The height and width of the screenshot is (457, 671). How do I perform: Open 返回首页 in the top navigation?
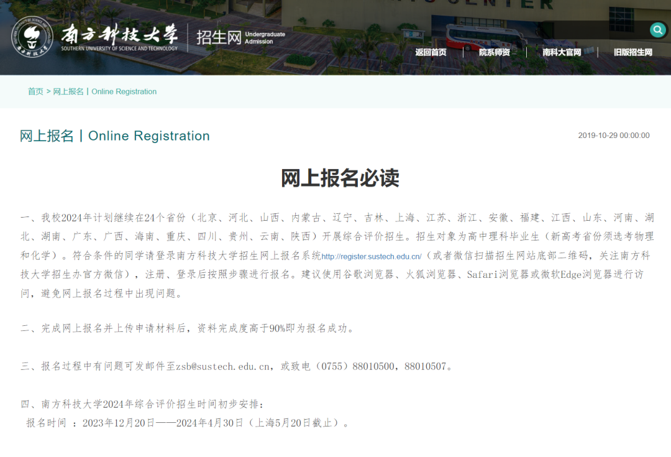[431, 52]
